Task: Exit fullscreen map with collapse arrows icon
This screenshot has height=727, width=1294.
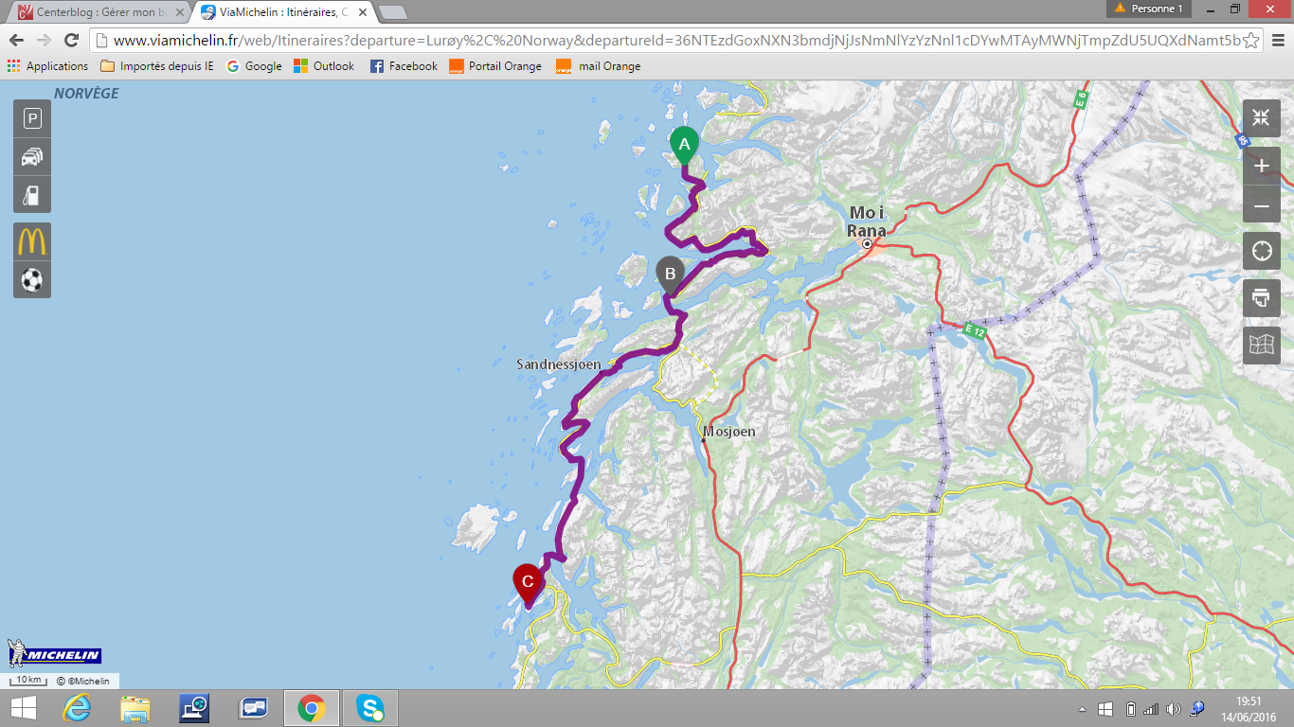Action: click(x=1261, y=118)
